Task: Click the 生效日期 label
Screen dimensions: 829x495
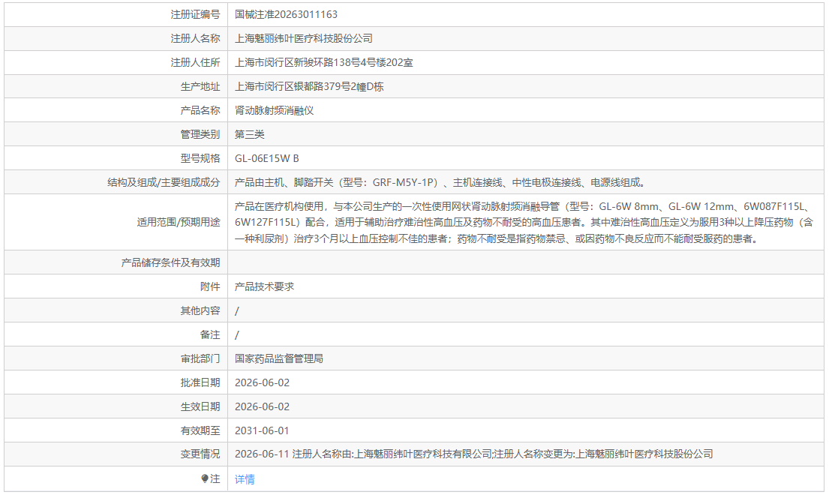Action: click(x=200, y=406)
